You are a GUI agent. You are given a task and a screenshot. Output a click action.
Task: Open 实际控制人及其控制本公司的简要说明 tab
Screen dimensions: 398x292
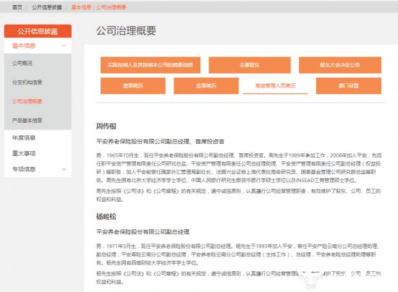click(x=151, y=65)
